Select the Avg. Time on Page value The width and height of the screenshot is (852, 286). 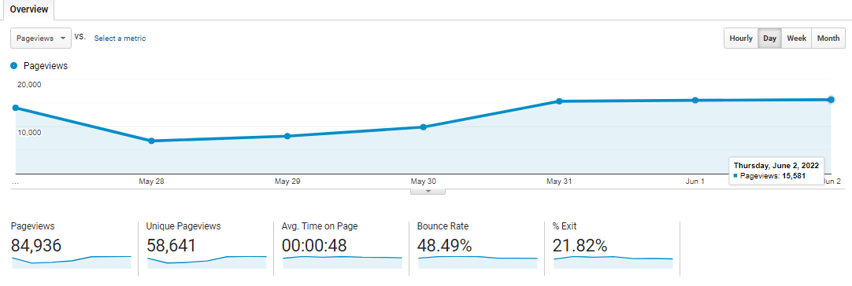pos(314,246)
